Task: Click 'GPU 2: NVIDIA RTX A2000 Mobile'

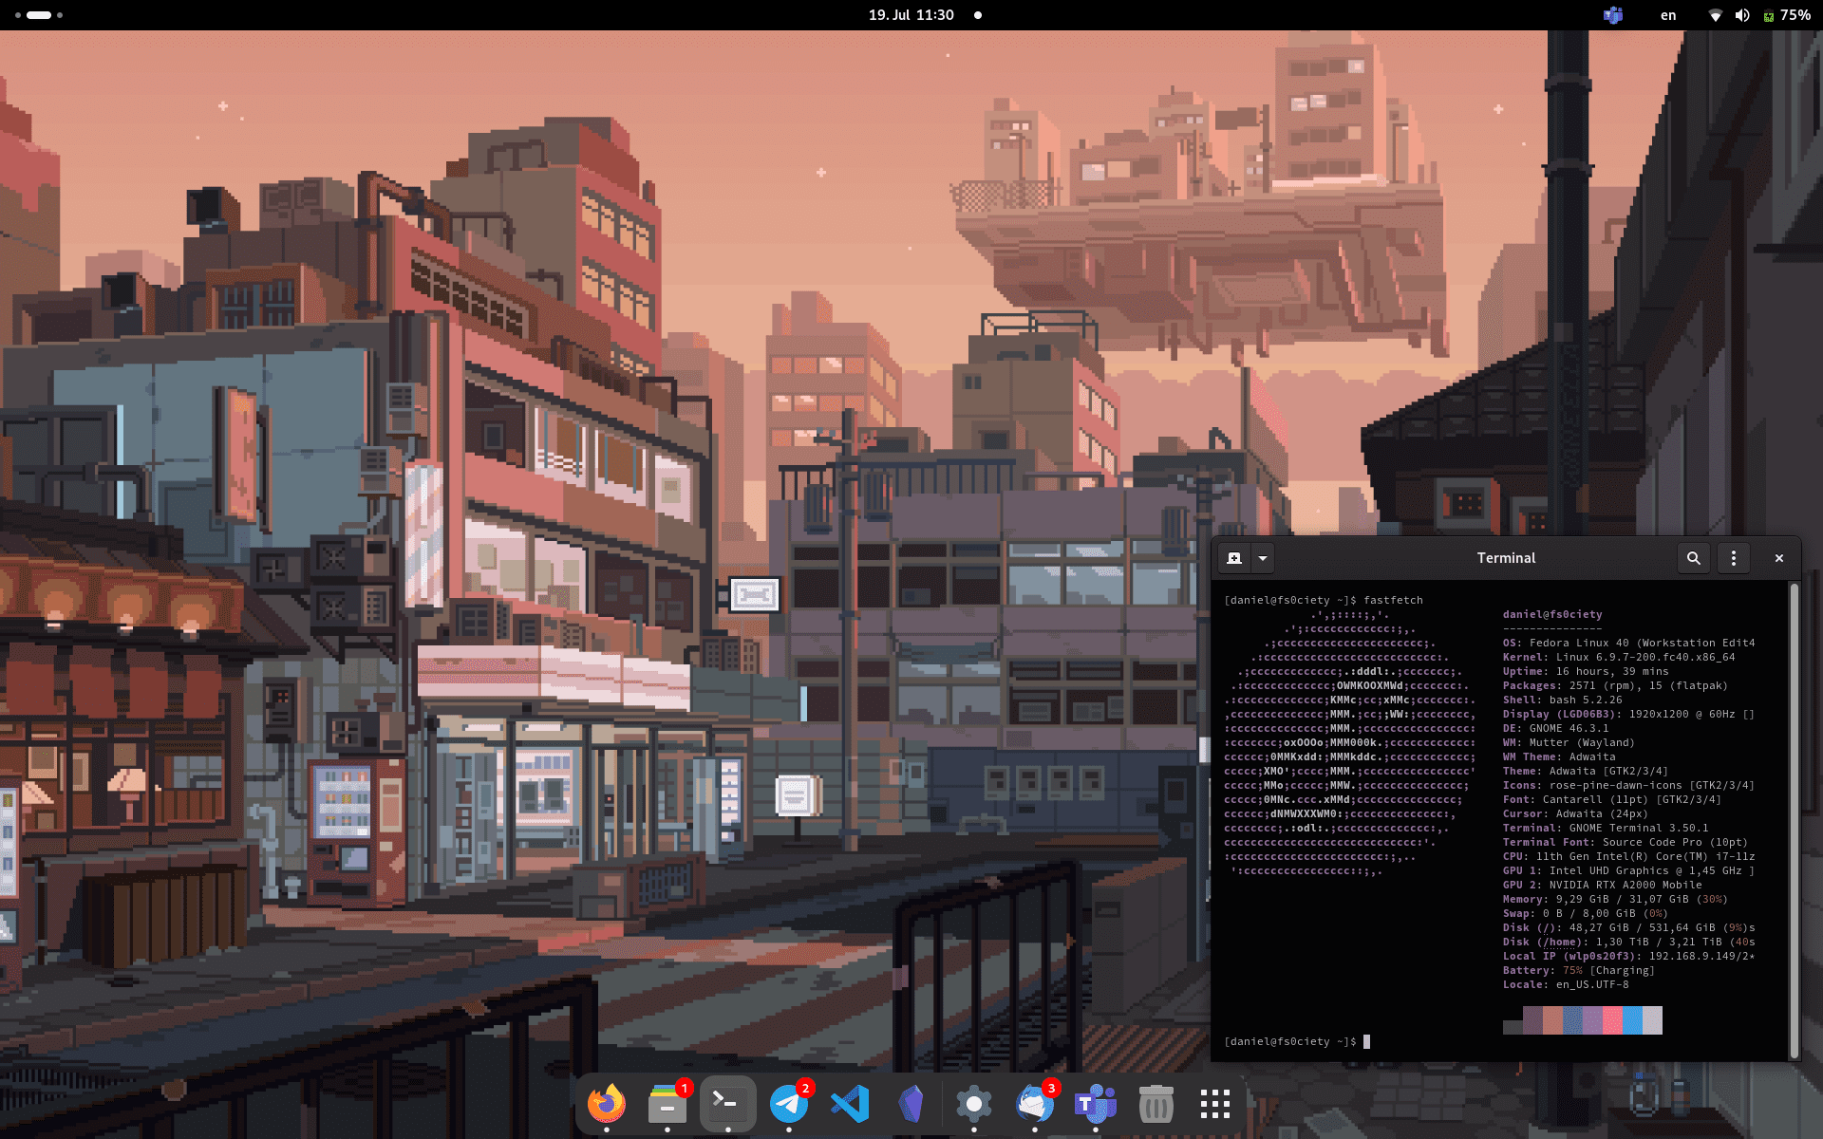Action: 1602,885
